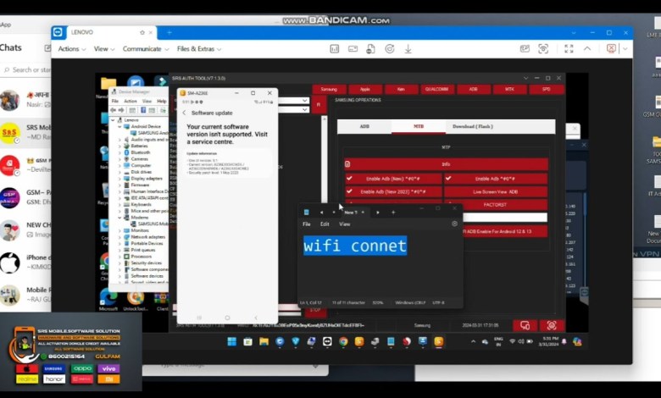Click the Windows Start button in remote taskbar
This screenshot has height=398, width=661.
click(228, 342)
